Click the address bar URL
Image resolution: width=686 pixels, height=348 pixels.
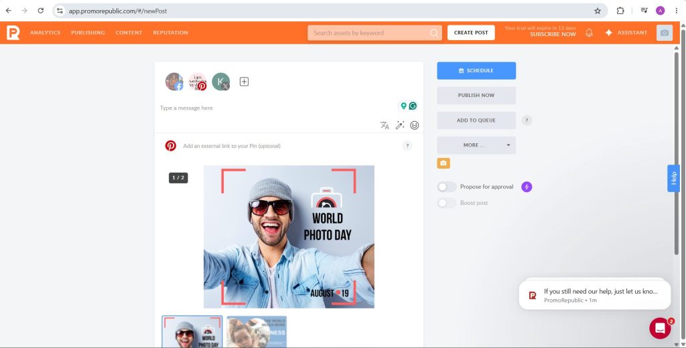pos(118,11)
